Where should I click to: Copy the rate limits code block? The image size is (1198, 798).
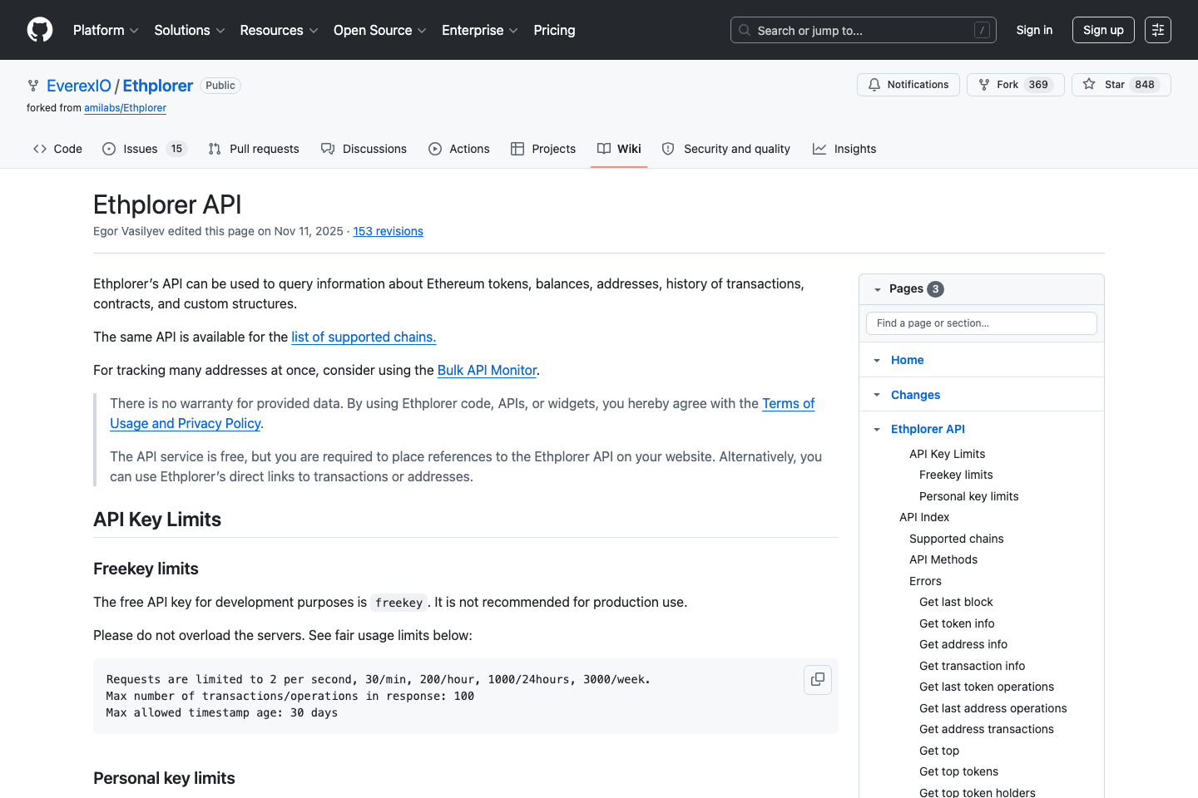(817, 679)
